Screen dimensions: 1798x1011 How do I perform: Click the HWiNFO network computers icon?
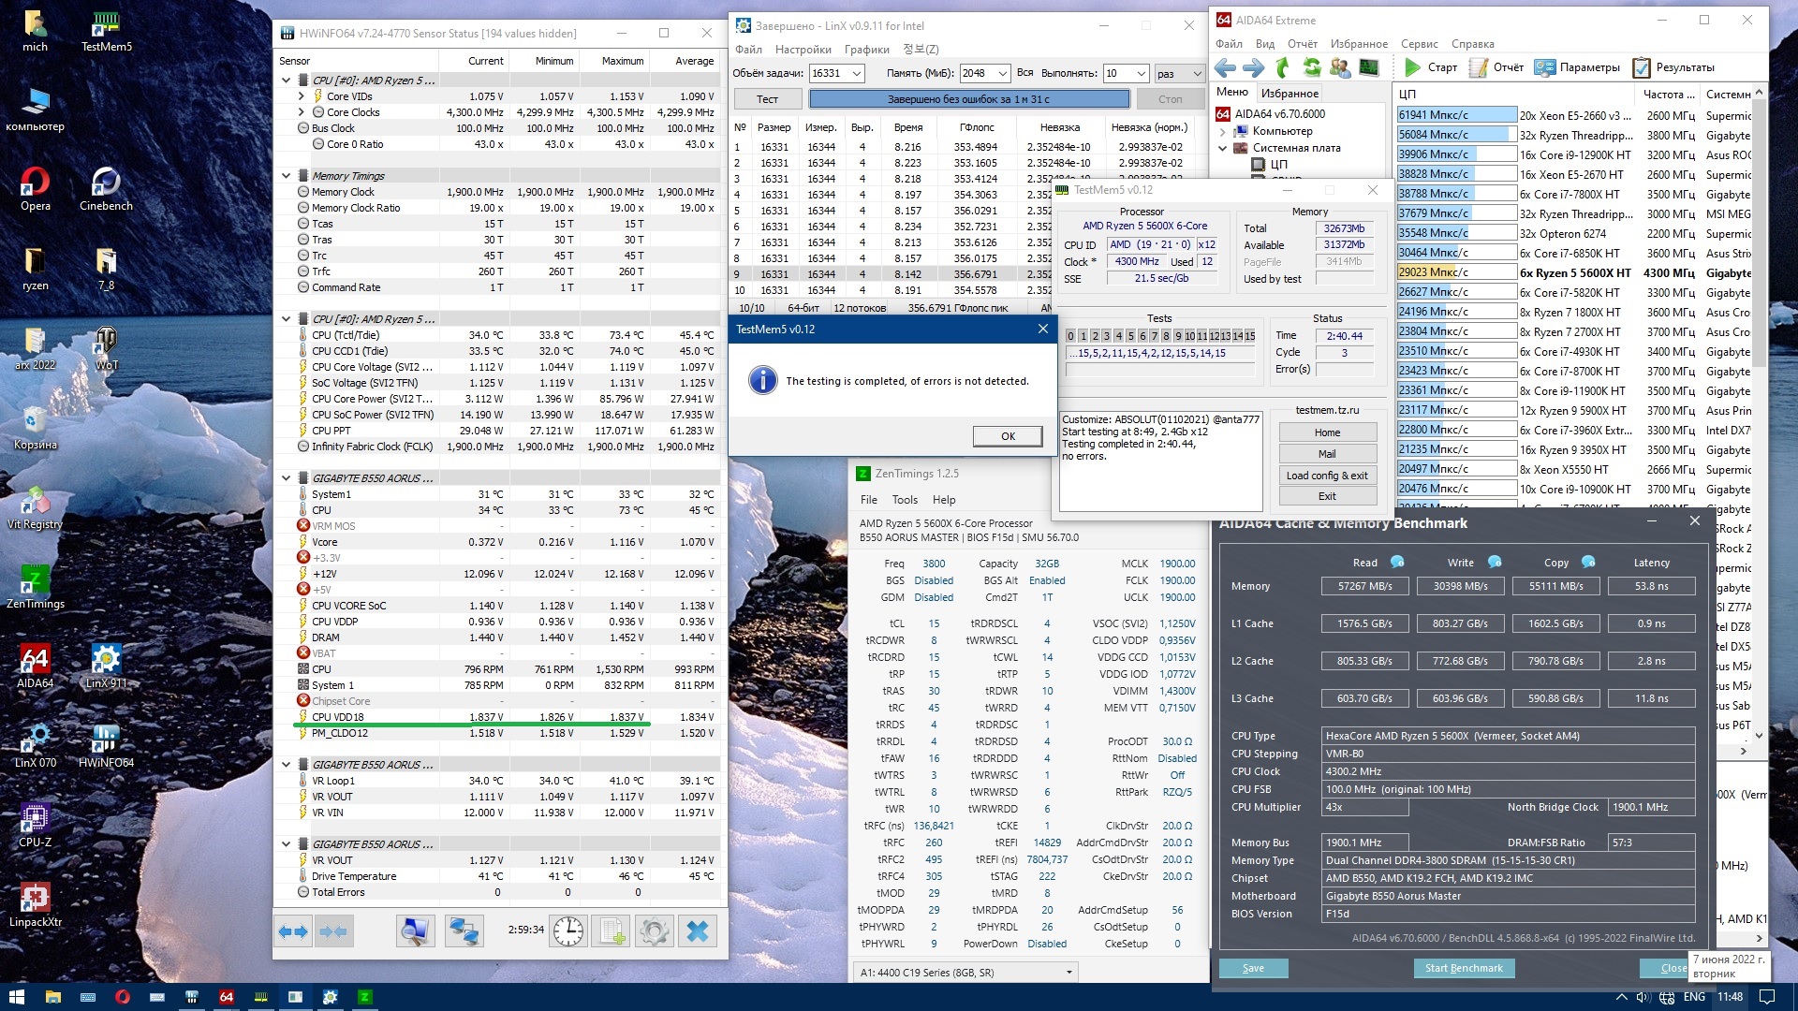[x=464, y=930]
